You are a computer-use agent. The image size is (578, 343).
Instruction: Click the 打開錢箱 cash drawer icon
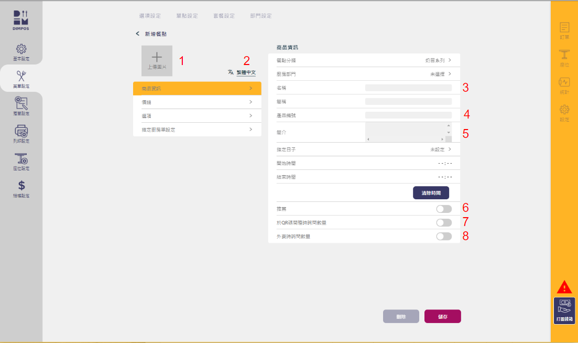click(564, 310)
